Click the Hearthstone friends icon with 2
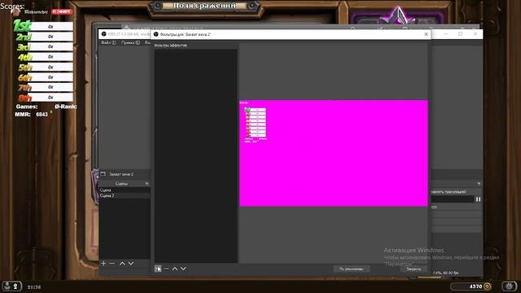 pos(11,286)
